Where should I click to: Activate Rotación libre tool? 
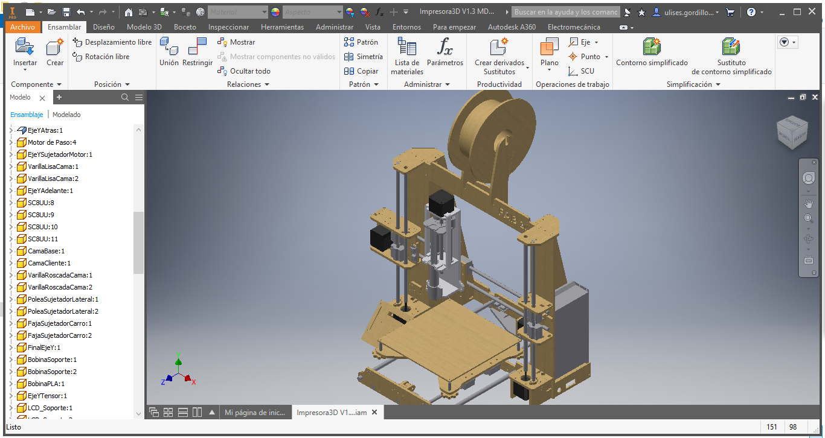101,57
